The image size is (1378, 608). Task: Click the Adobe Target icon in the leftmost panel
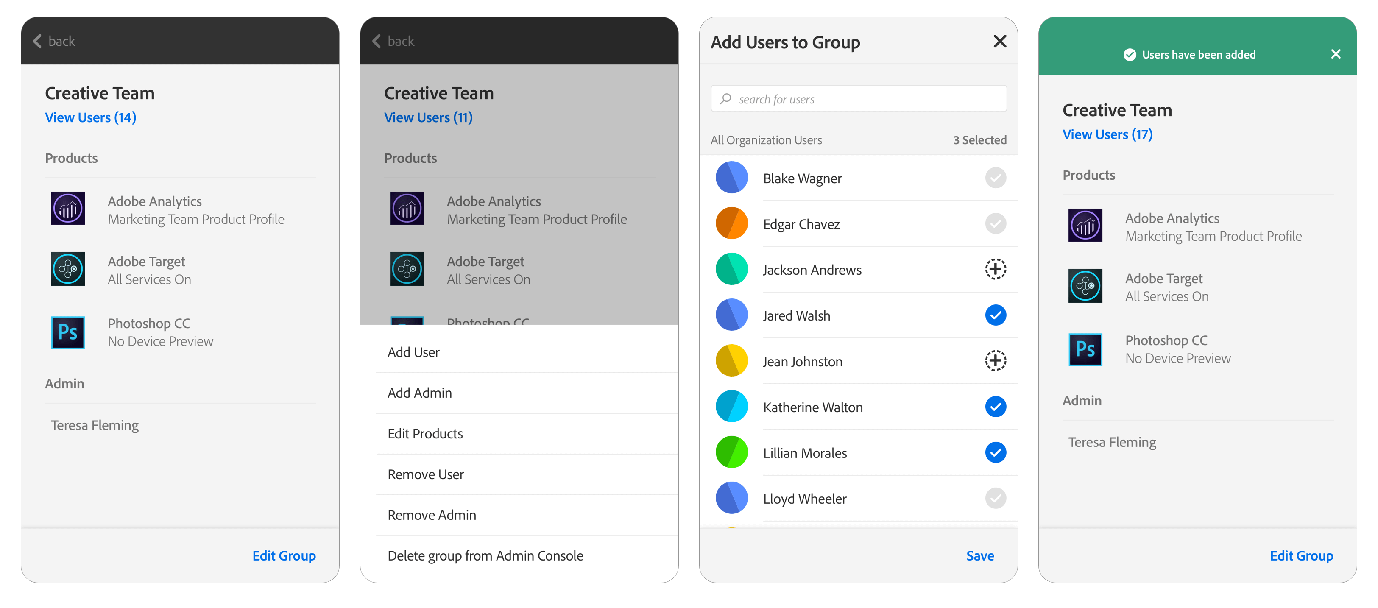click(67, 268)
